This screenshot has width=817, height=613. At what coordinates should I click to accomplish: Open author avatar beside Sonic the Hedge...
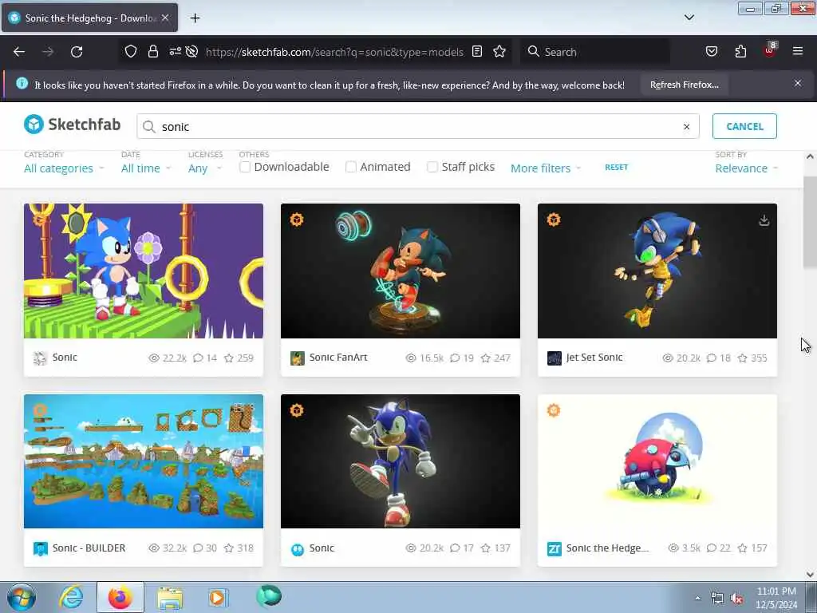point(555,549)
